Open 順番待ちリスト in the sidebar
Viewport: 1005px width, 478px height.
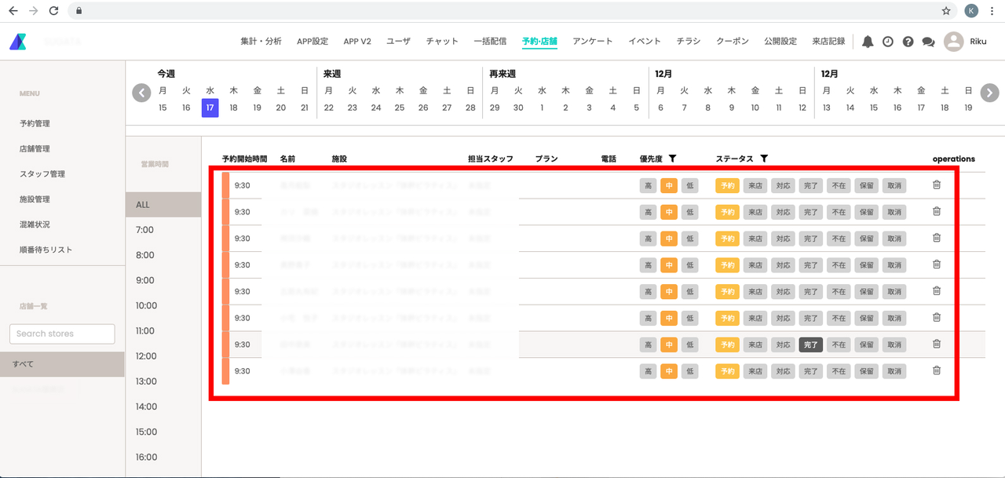46,250
